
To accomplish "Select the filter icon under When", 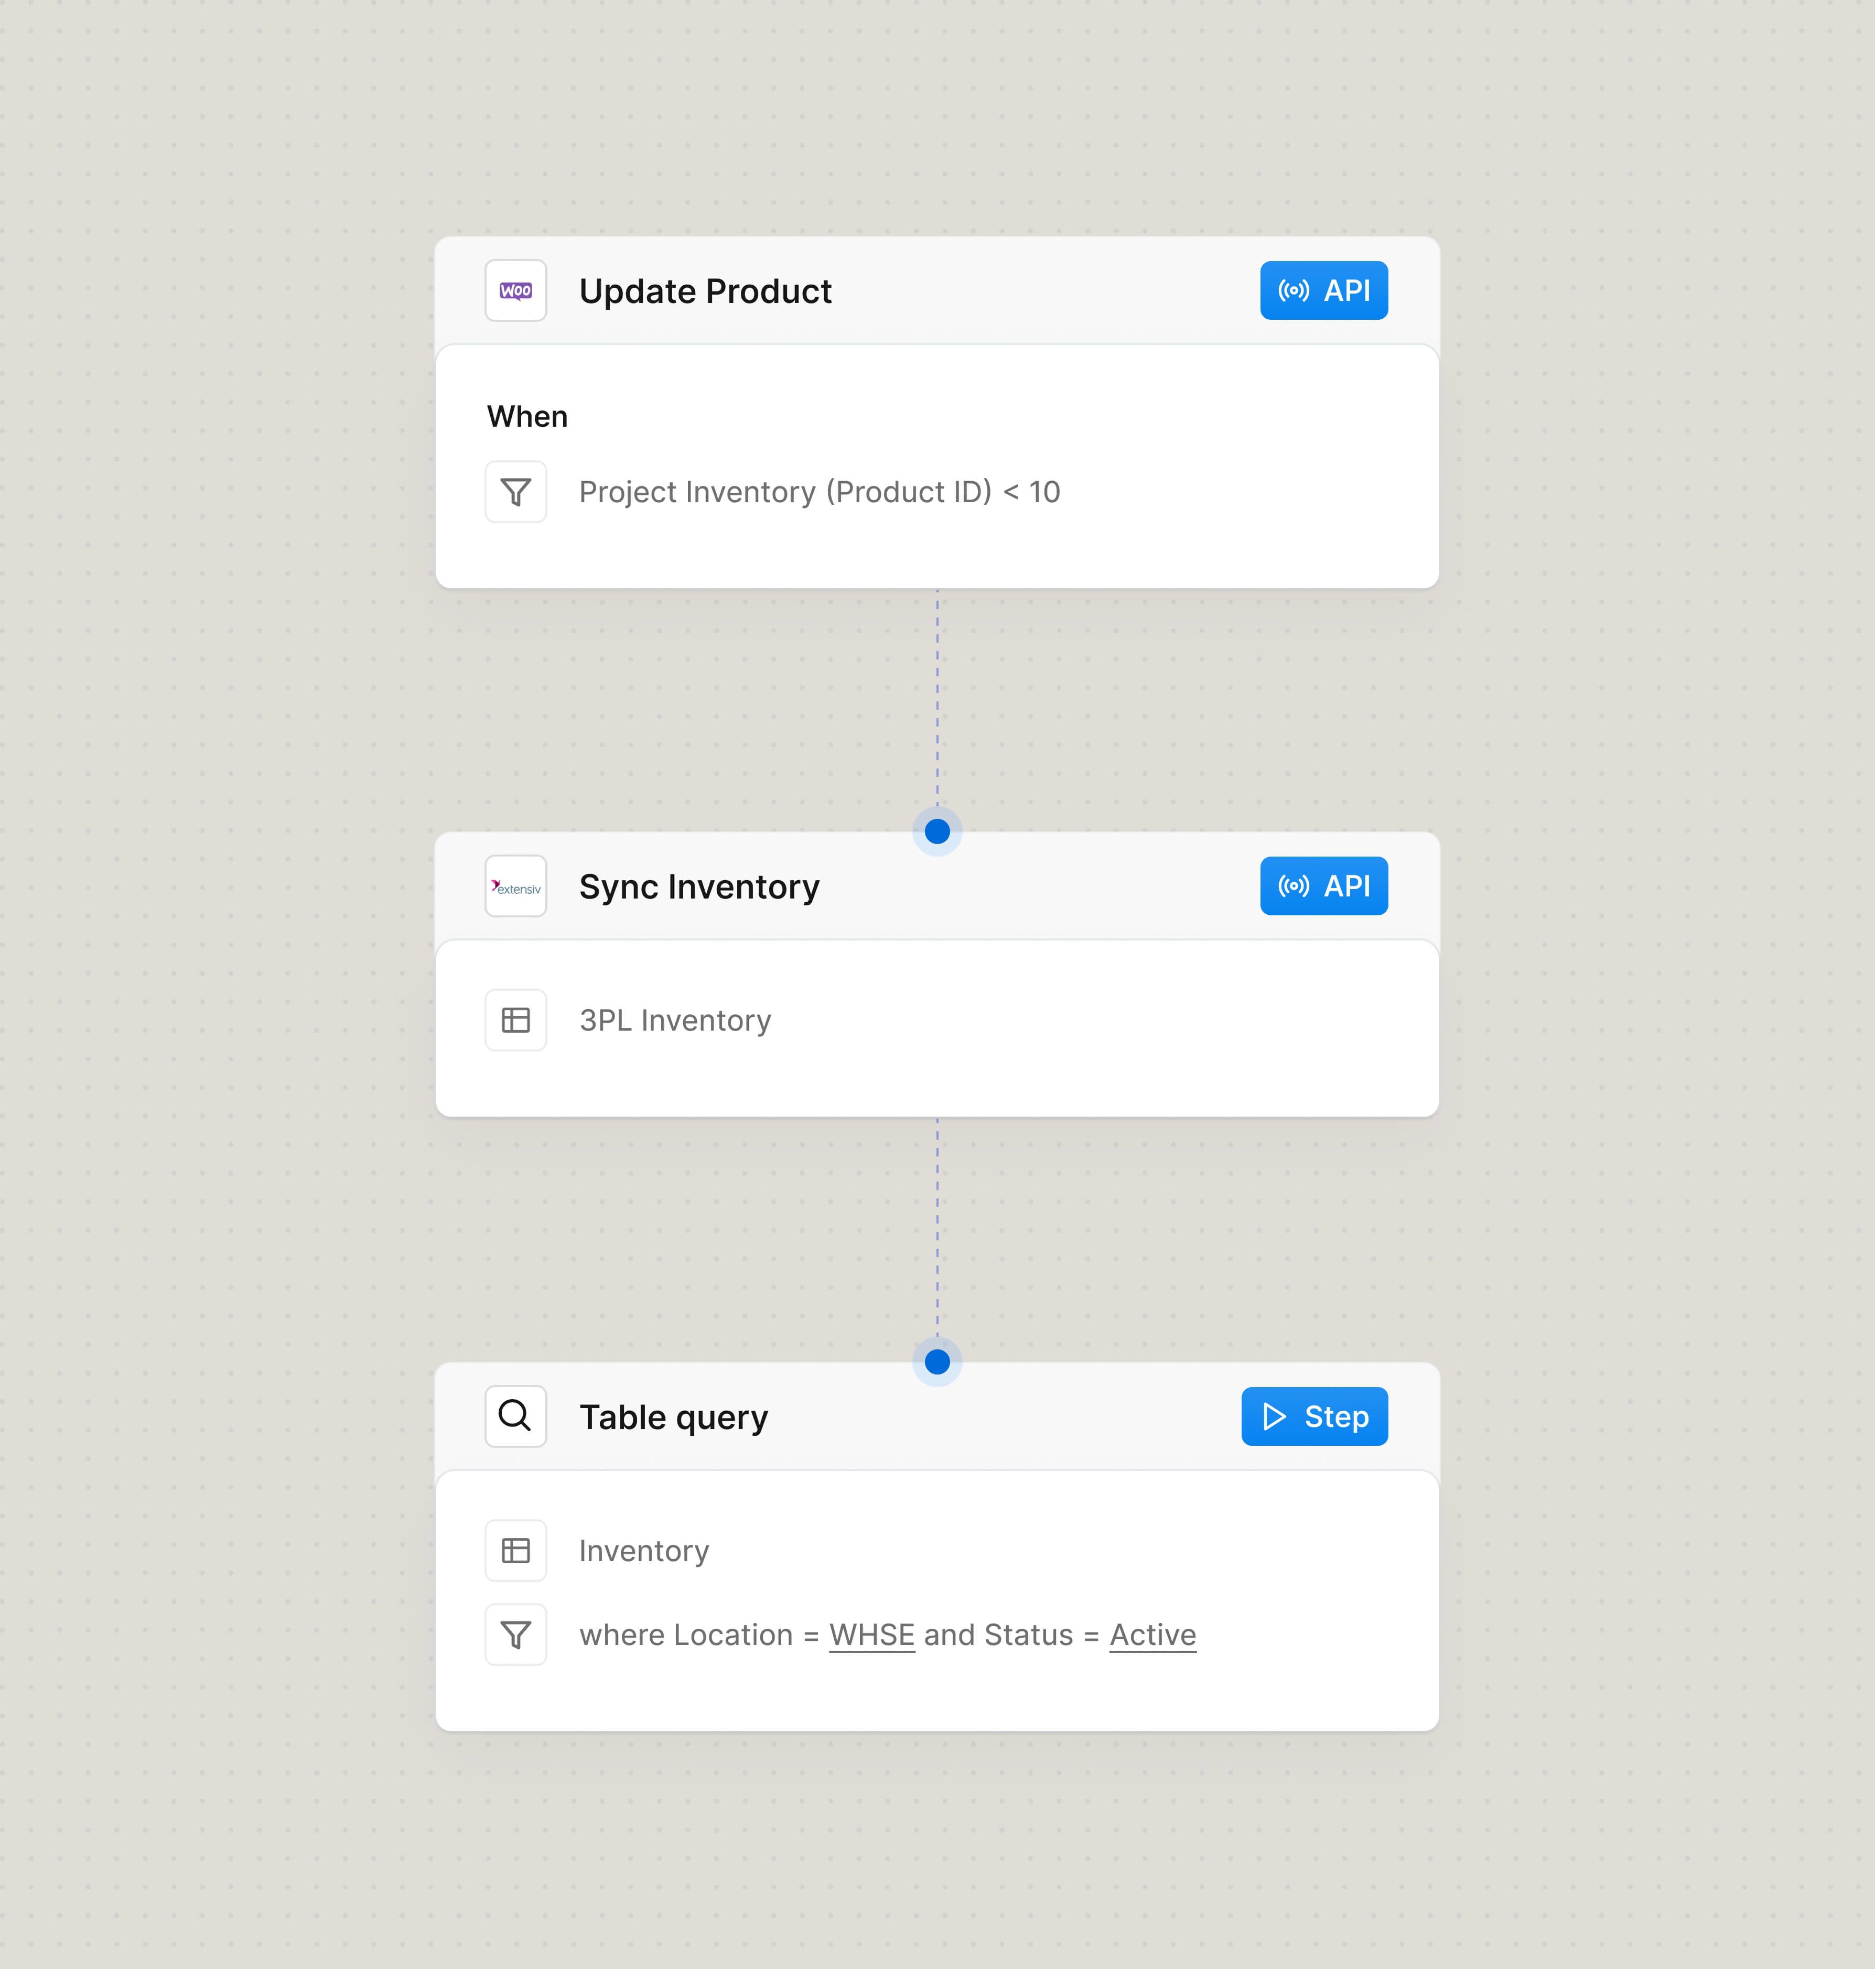I will (x=516, y=491).
